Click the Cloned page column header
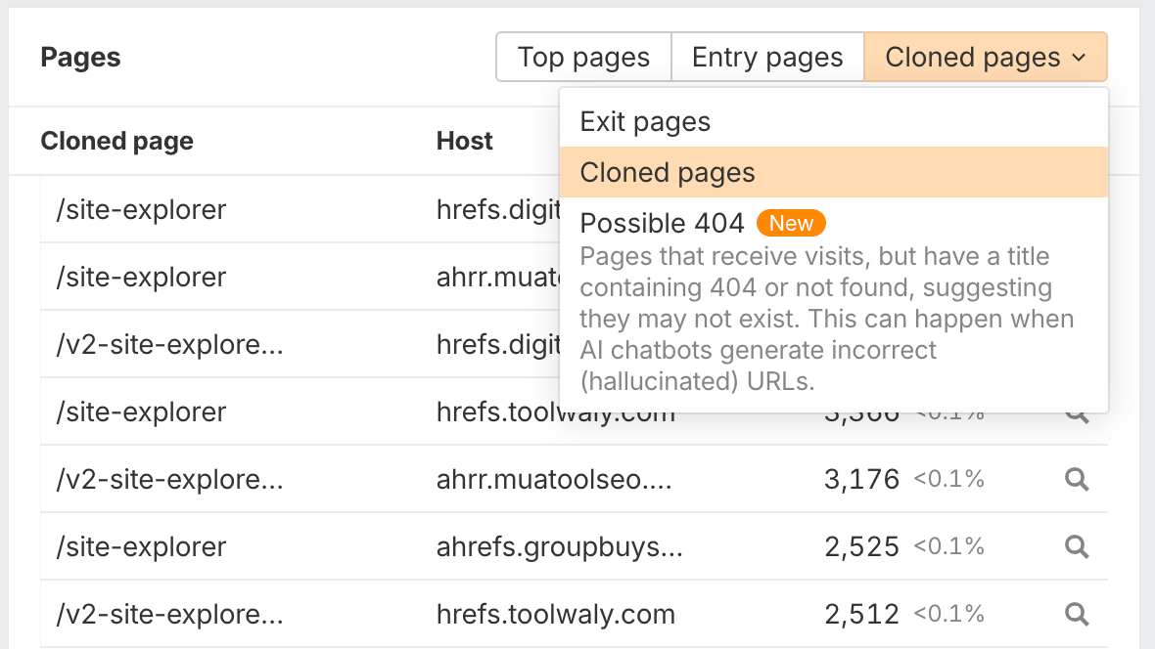Image resolution: width=1155 pixels, height=649 pixels. coord(116,141)
